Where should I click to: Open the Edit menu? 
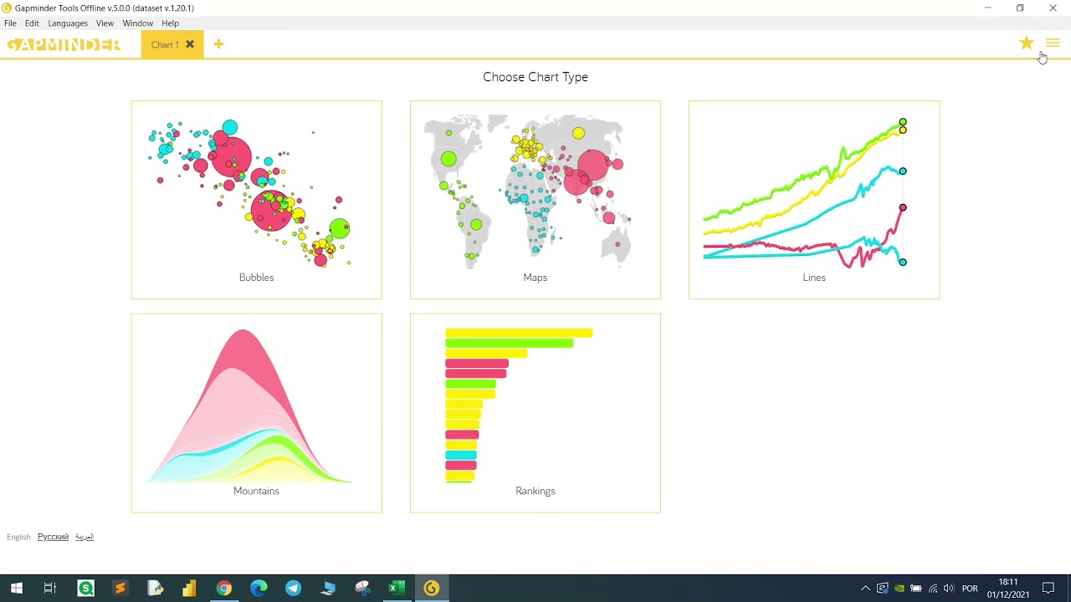(x=32, y=23)
